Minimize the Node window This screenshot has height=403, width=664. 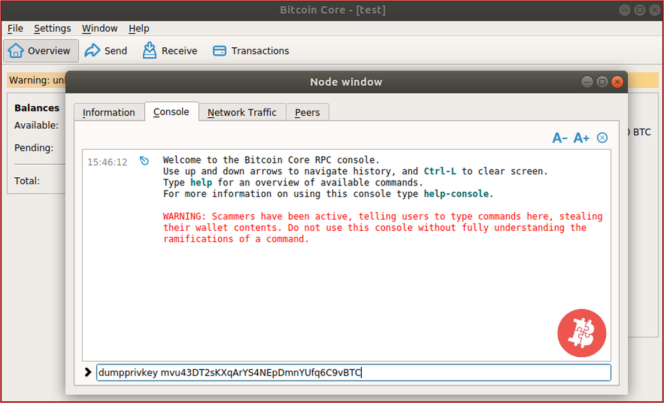point(587,82)
